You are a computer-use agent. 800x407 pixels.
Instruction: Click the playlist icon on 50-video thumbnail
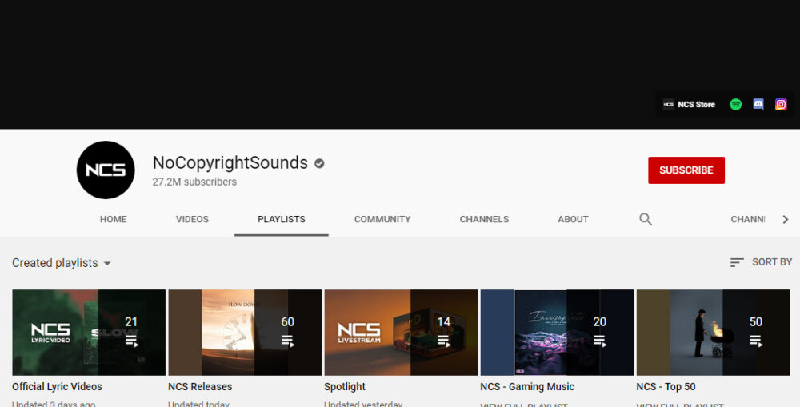pyautogui.click(x=756, y=341)
